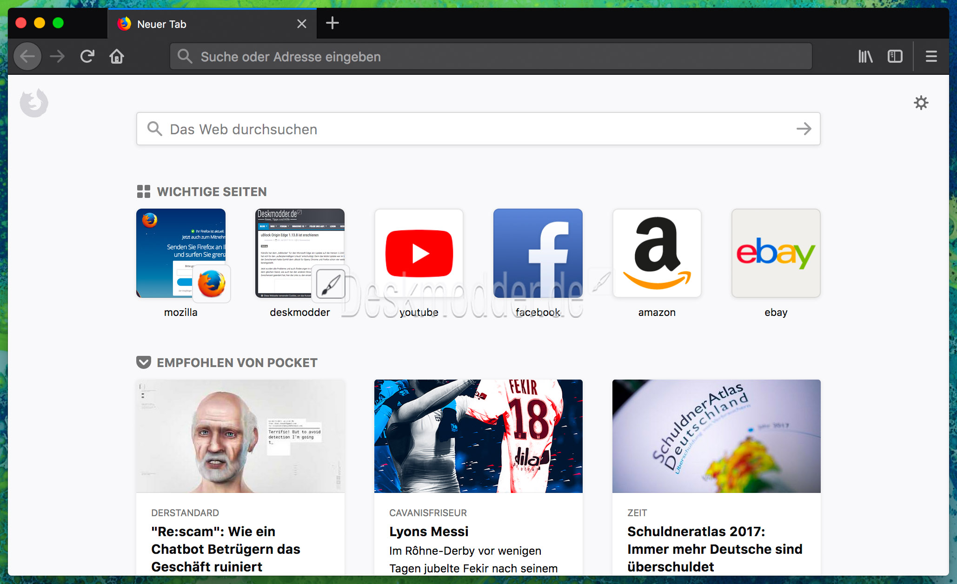This screenshot has height=584, width=957.
Task: Open the Library bookshelf icon
Action: (x=865, y=56)
